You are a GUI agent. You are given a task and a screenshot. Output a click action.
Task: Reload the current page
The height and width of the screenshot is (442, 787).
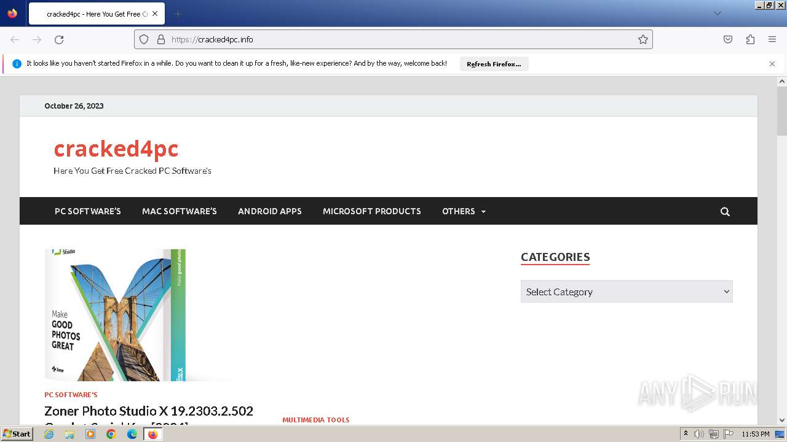[59, 39]
